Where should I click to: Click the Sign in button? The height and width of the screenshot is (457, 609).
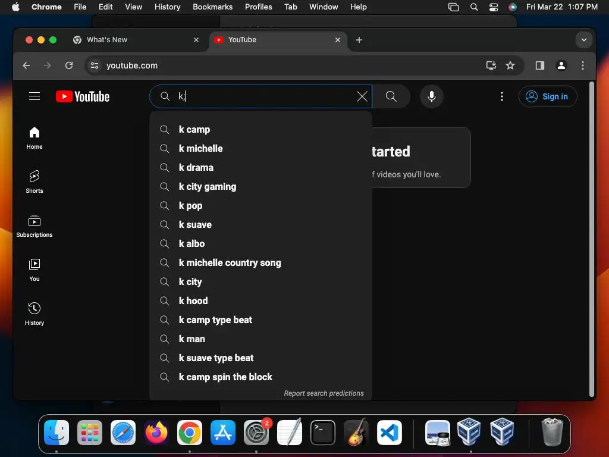tap(548, 96)
